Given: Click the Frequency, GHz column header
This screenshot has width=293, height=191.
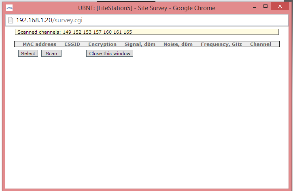Looking at the screenshot, I should 221,44.
